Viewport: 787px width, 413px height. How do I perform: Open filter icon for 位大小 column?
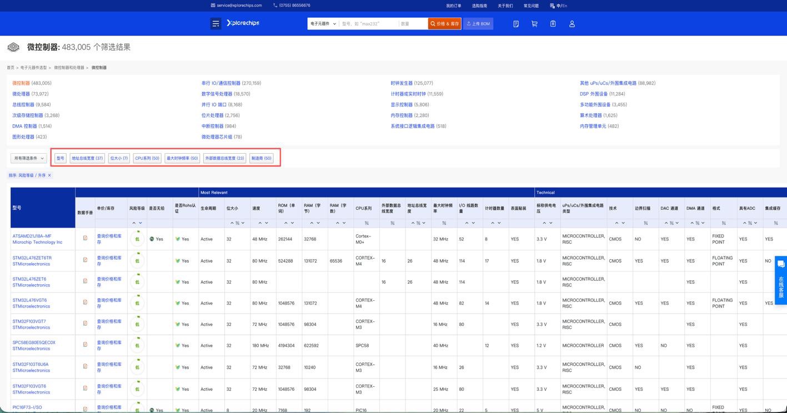pos(237,223)
